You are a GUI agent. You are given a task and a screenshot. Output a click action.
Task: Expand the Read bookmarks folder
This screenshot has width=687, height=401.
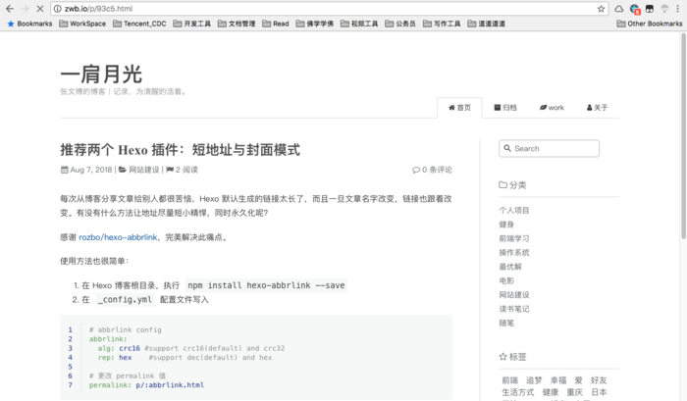tap(276, 24)
